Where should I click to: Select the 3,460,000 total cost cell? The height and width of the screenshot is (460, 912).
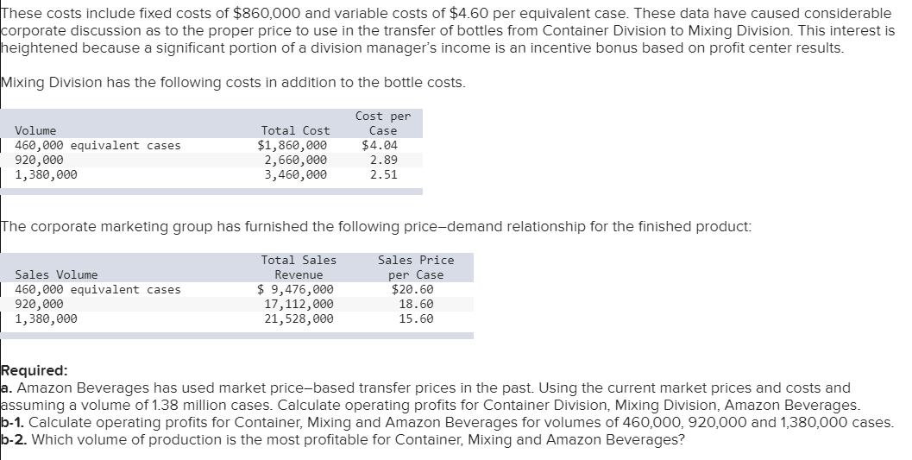tap(295, 174)
